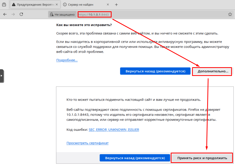Expand the collapsed sidebar handle on the left edge
The width and height of the screenshot is (235, 165).
2,76
